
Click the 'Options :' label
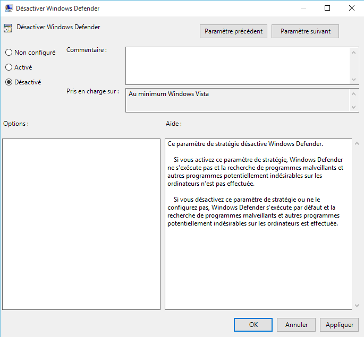point(16,124)
